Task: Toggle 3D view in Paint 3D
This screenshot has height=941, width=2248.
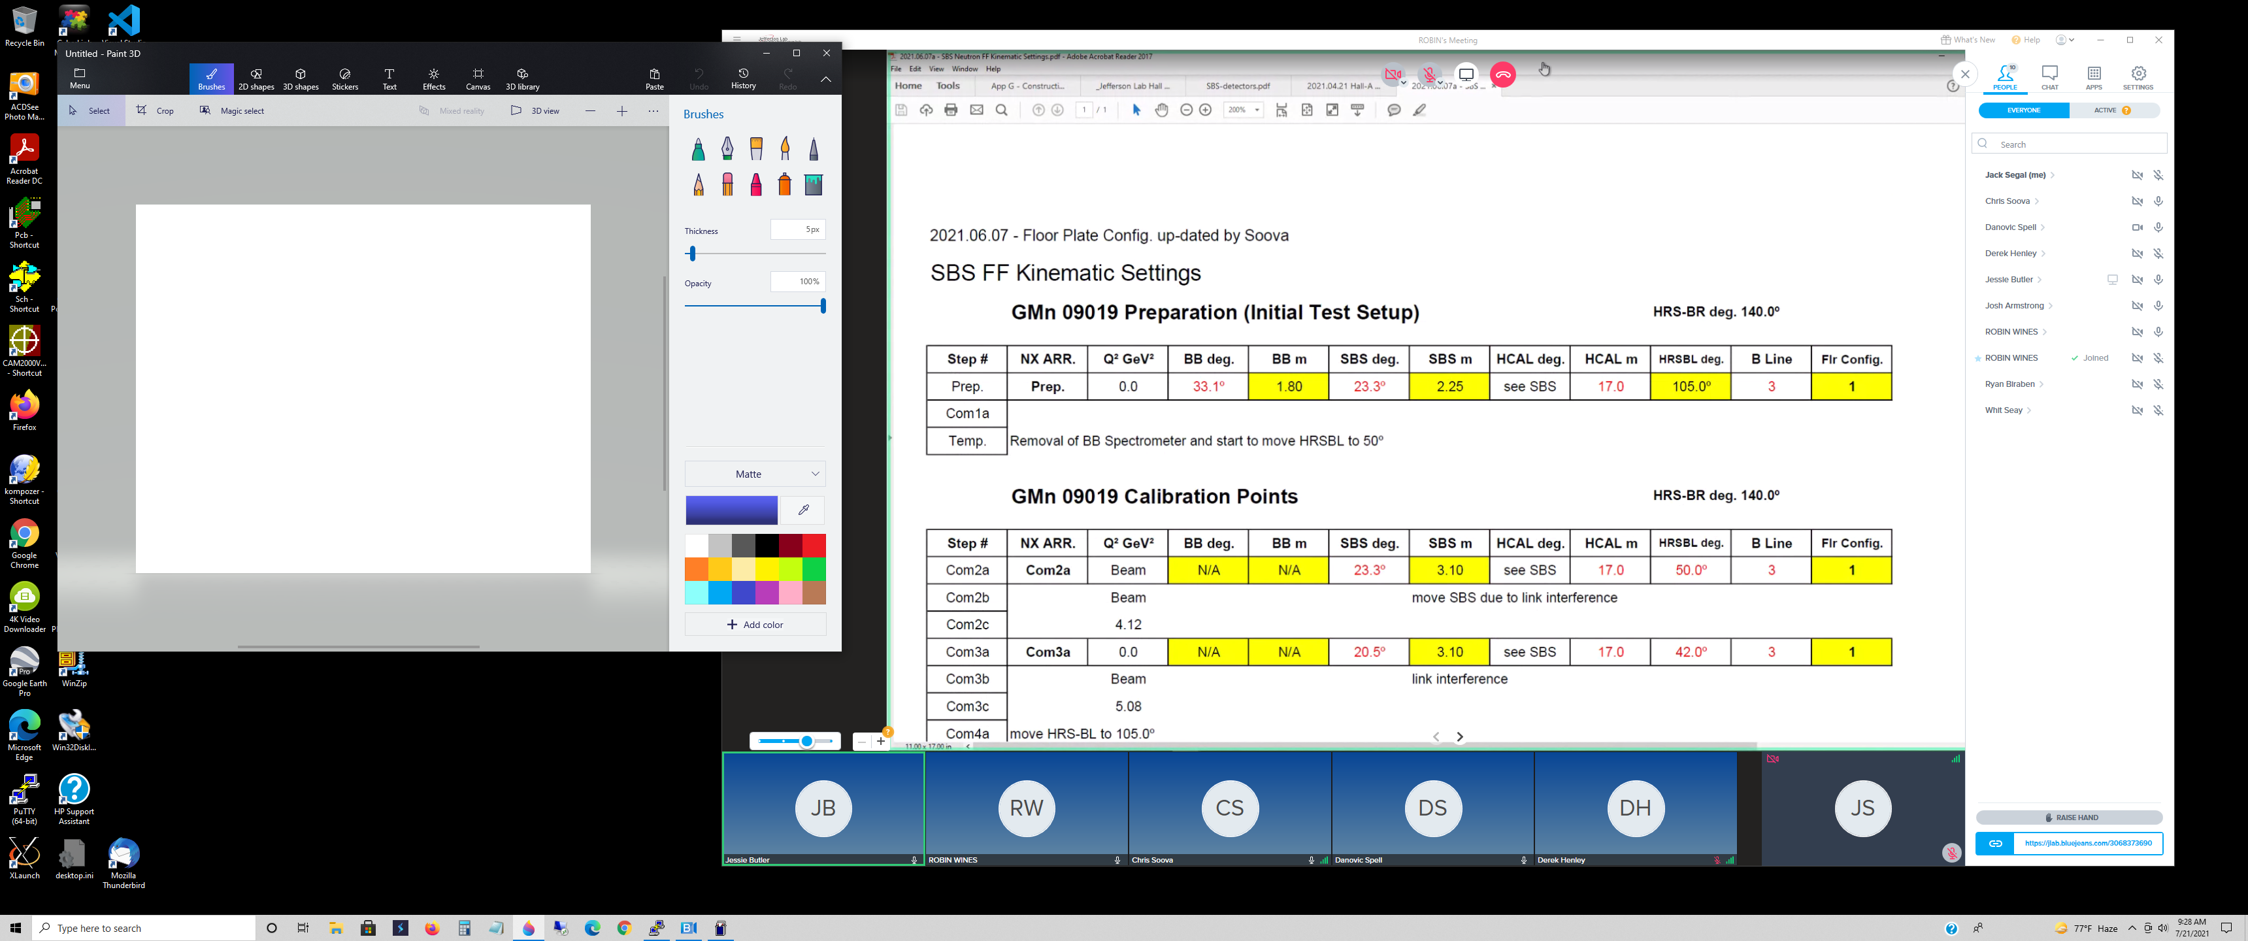Action: pyautogui.click(x=536, y=111)
